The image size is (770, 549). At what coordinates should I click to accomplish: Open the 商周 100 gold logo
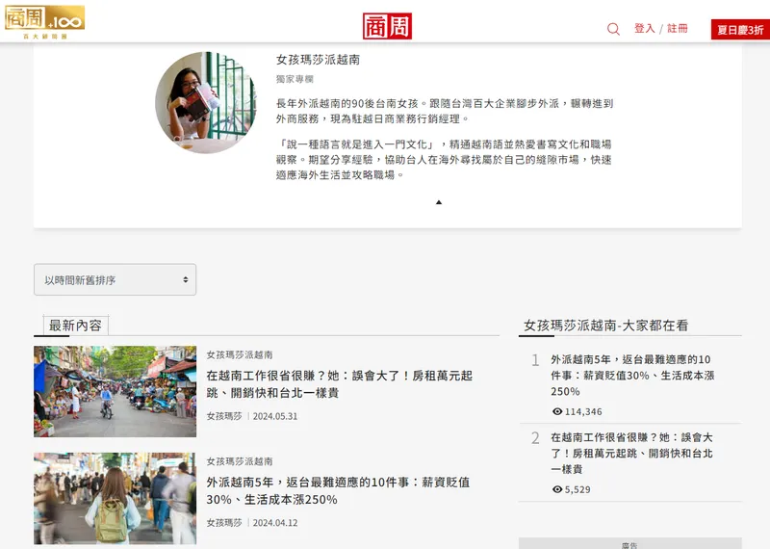[x=44, y=22]
